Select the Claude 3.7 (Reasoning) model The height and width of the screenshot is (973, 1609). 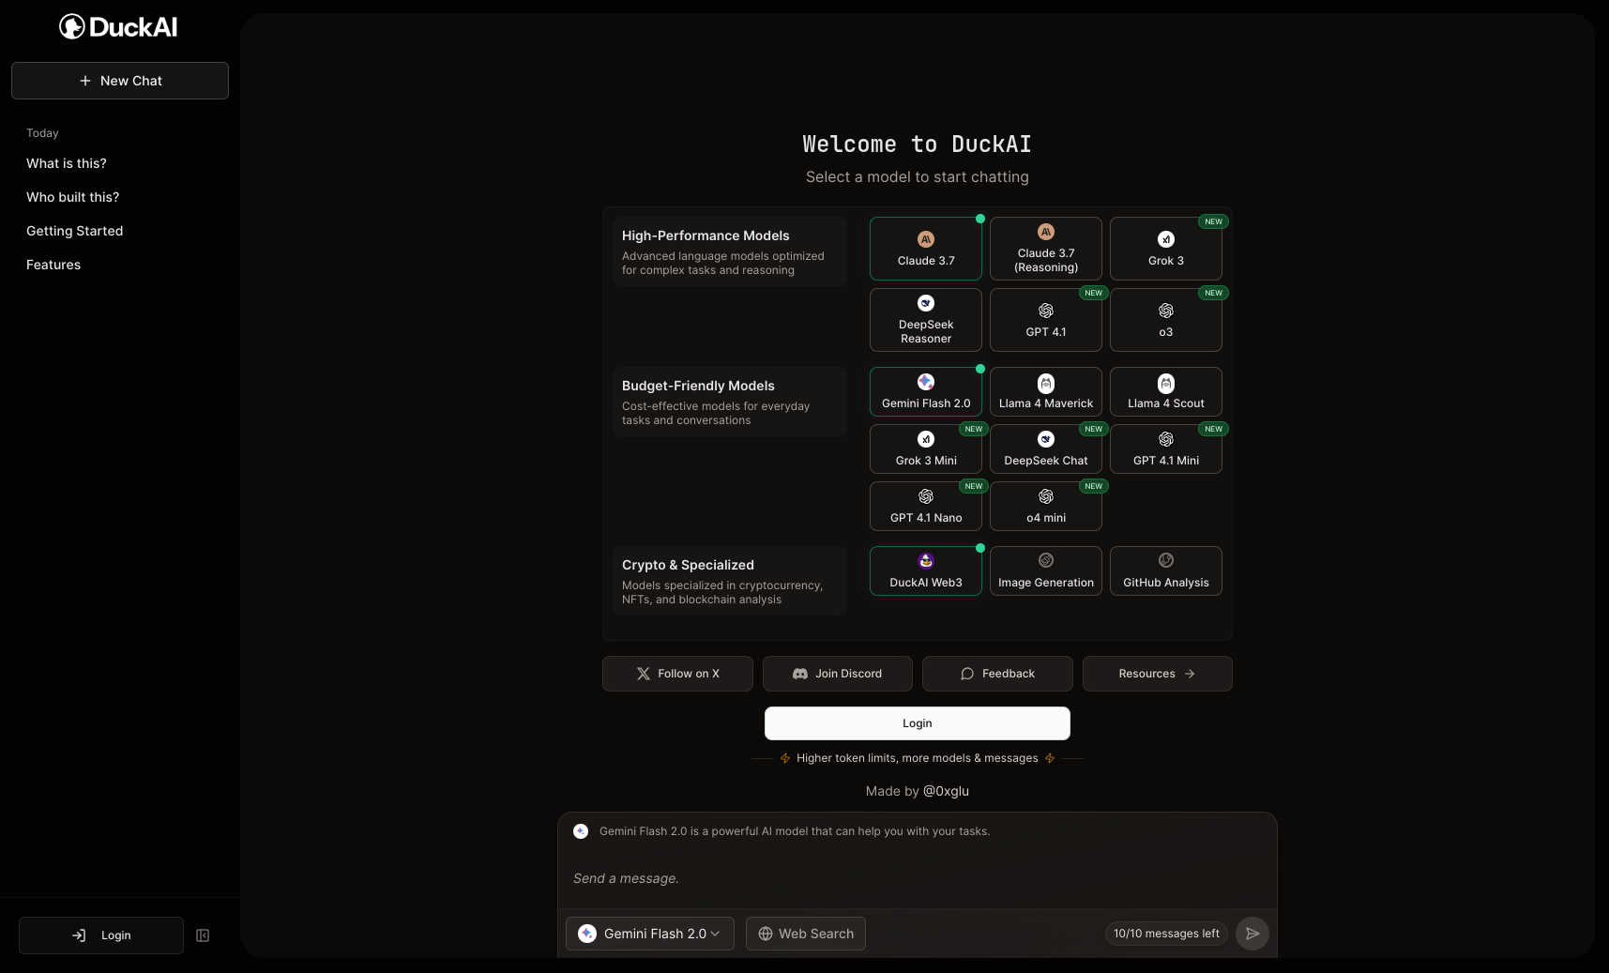[x=1046, y=249]
